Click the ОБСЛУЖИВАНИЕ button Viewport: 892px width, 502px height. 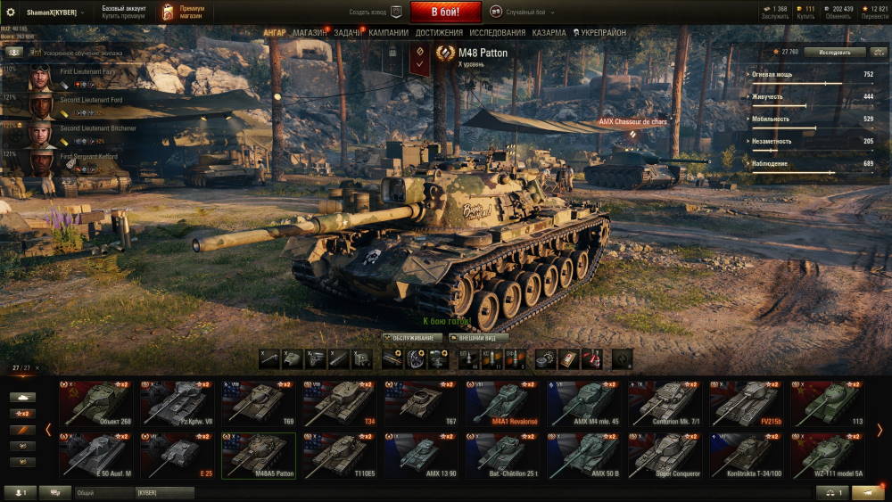[x=412, y=338]
